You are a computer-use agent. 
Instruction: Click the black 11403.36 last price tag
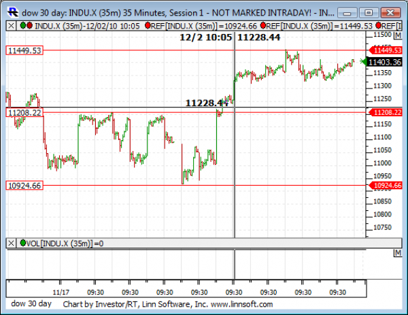tap(384, 62)
